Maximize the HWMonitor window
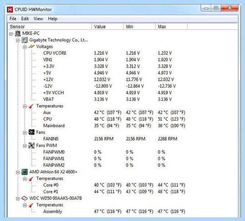The image size is (245, 221). coord(216,8)
